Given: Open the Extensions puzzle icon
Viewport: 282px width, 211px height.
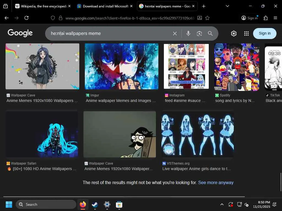Looking at the screenshot, I should coord(266,18).
